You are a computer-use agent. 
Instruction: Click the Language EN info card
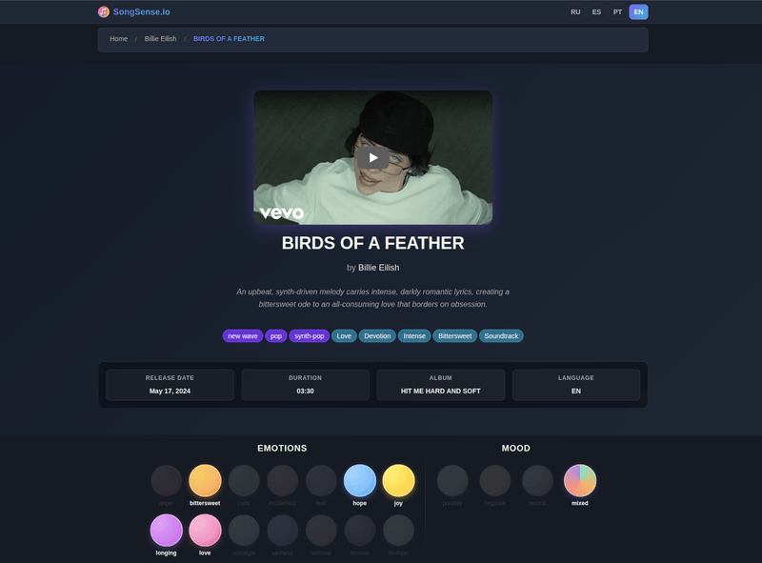(x=576, y=385)
